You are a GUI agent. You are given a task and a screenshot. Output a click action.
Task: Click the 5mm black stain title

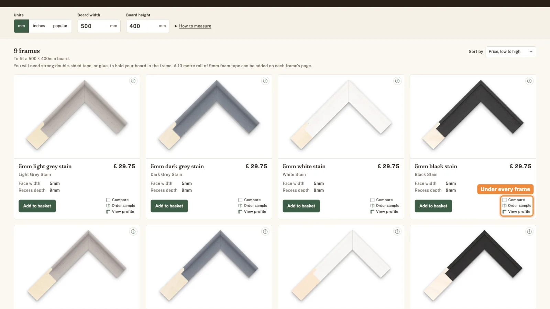tap(436, 167)
